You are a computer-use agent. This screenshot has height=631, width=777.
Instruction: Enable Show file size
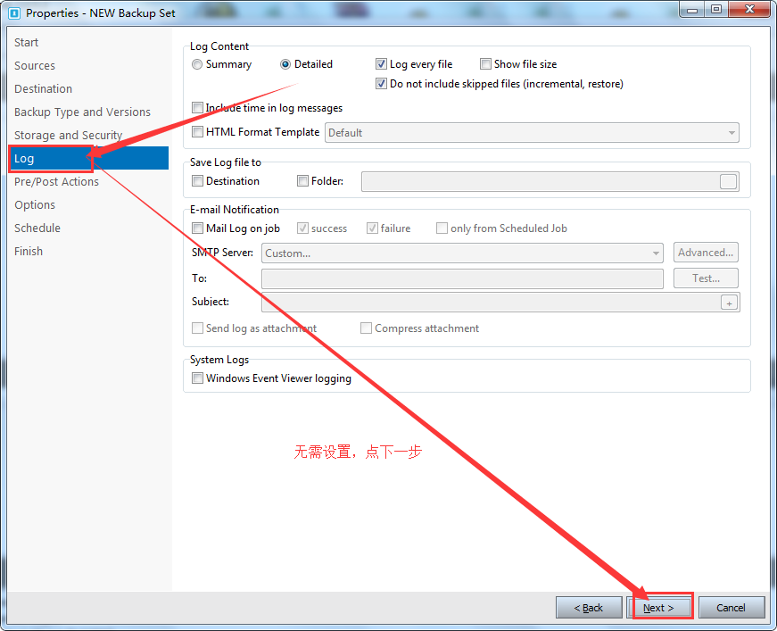coord(486,64)
